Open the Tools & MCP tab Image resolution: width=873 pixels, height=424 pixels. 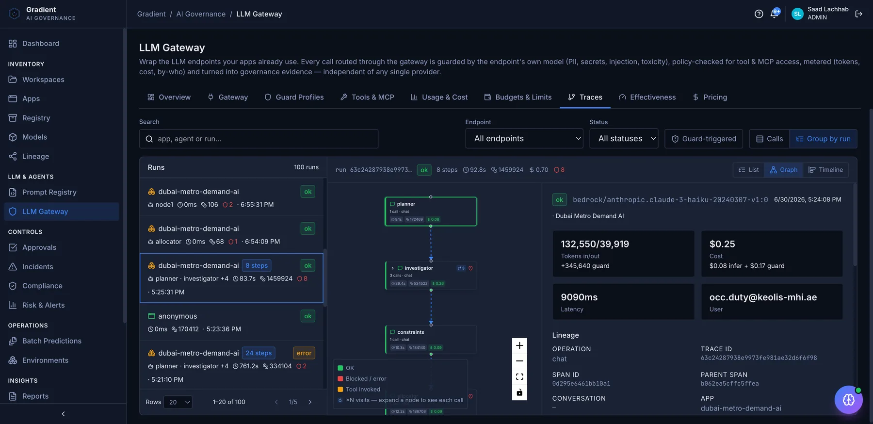click(x=367, y=97)
